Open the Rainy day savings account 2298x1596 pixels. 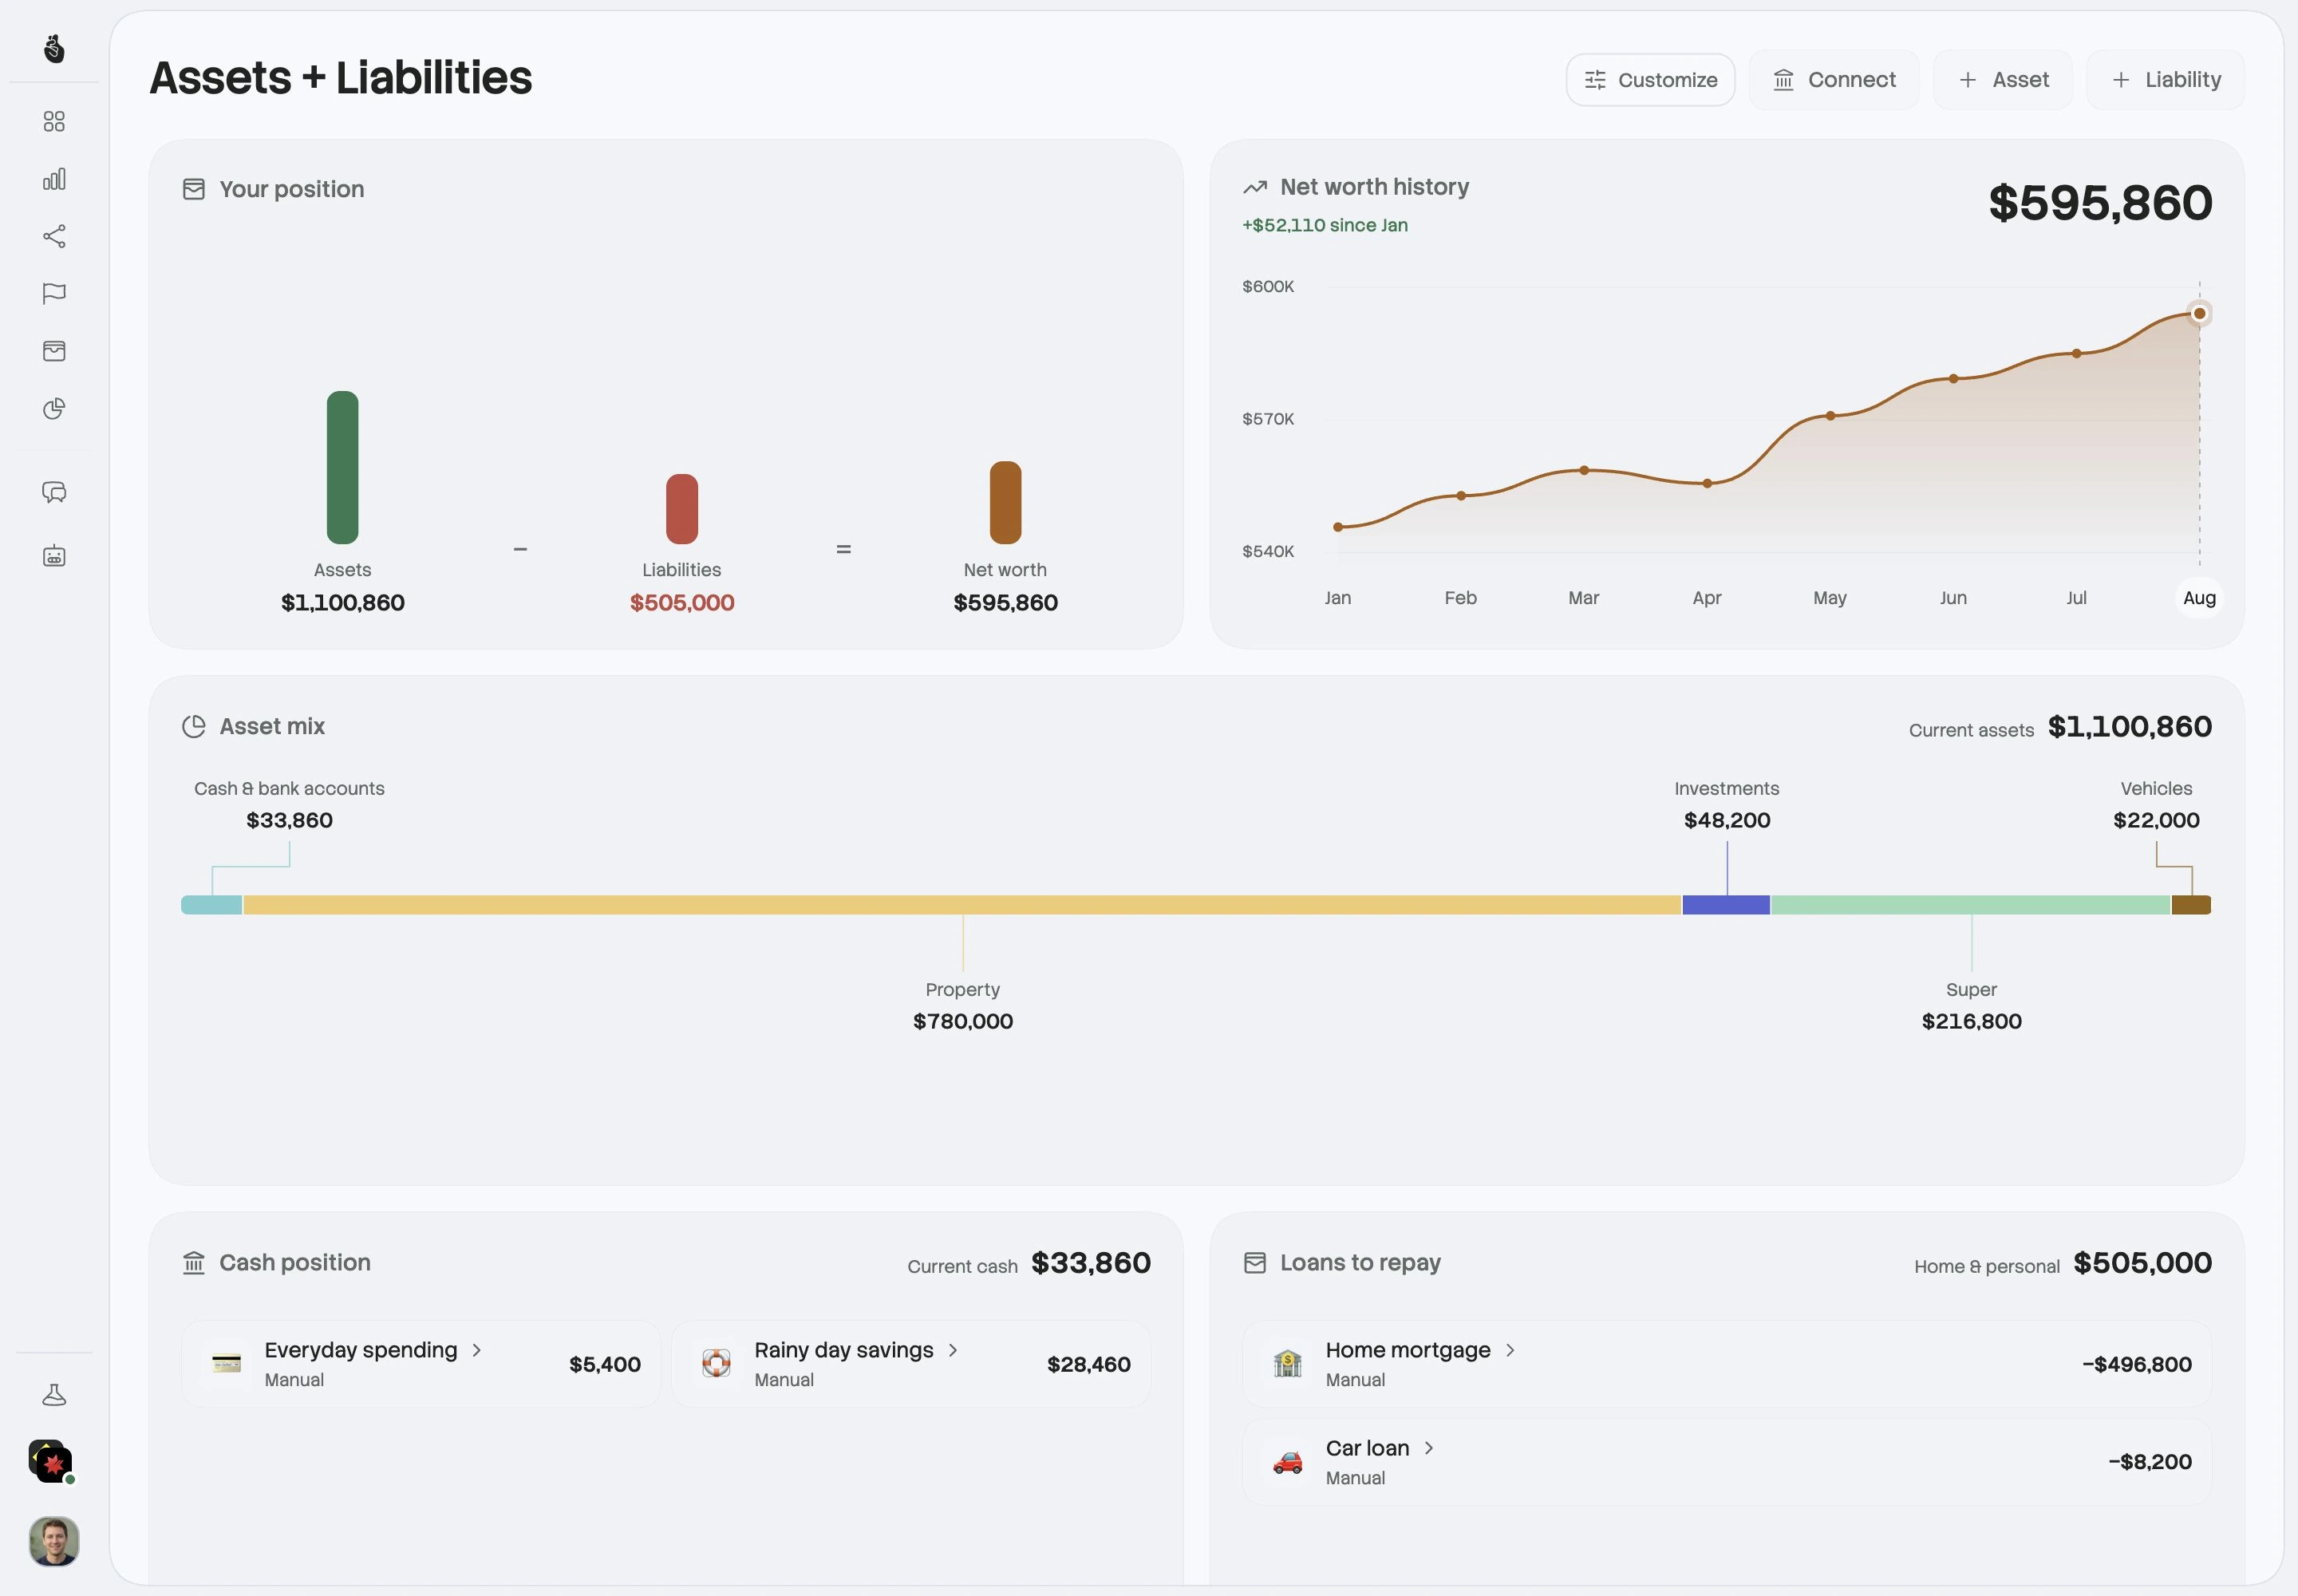[911, 1364]
